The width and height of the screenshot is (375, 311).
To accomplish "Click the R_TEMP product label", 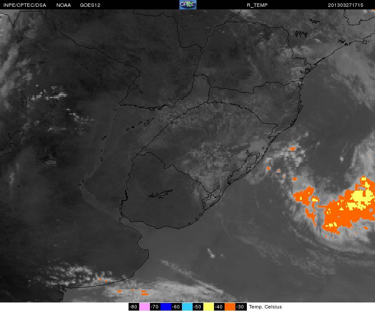I will click(x=257, y=5).
